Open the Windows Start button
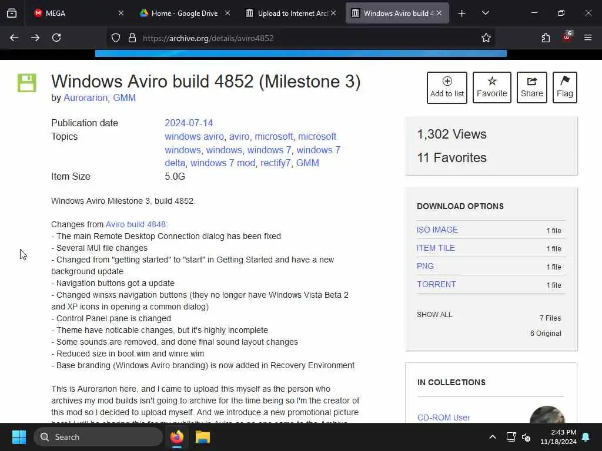602x451 pixels. [x=19, y=437]
